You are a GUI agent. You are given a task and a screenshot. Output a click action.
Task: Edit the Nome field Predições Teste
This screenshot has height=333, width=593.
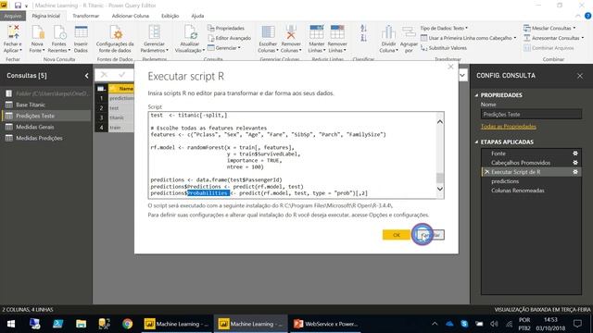[531, 114]
